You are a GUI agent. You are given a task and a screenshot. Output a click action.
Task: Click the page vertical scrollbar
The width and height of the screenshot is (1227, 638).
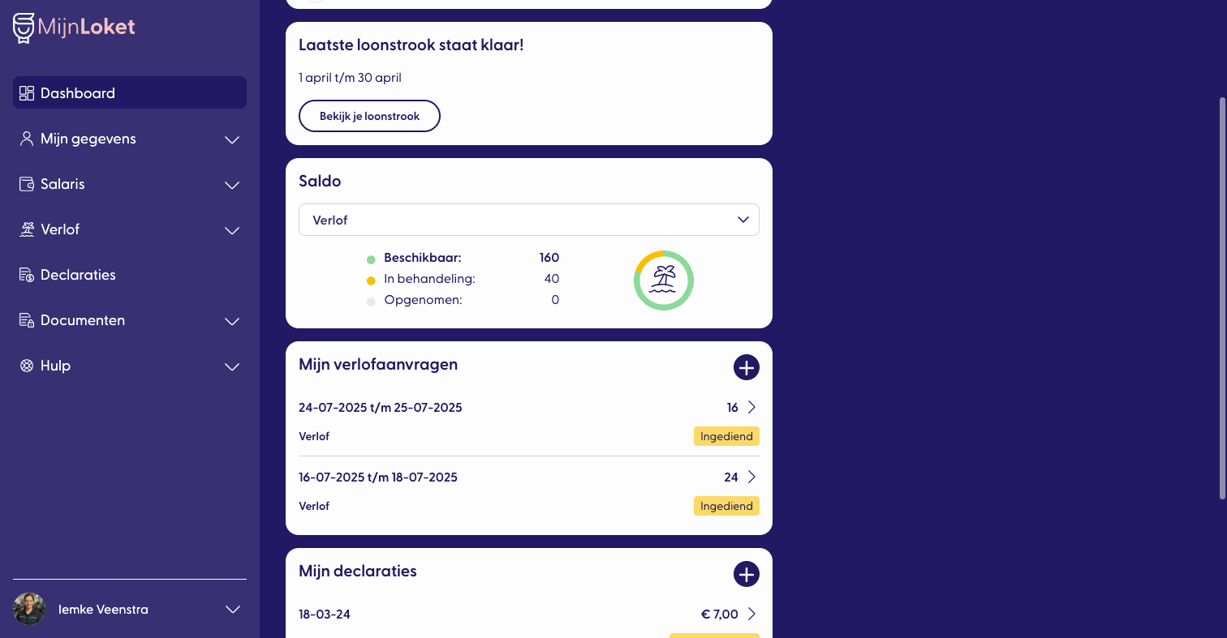pos(1222,298)
